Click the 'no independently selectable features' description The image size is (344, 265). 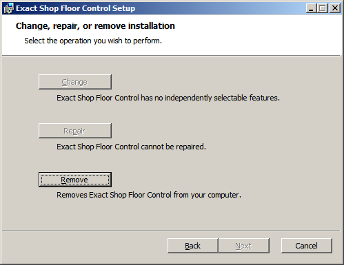(x=168, y=98)
